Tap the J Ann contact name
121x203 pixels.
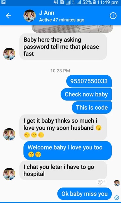click(47, 13)
